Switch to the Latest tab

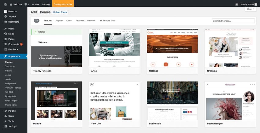(x=69, y=20)
